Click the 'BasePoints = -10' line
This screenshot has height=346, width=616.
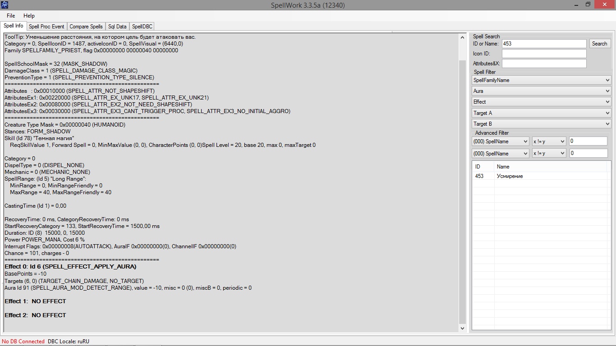pos(26,274)
